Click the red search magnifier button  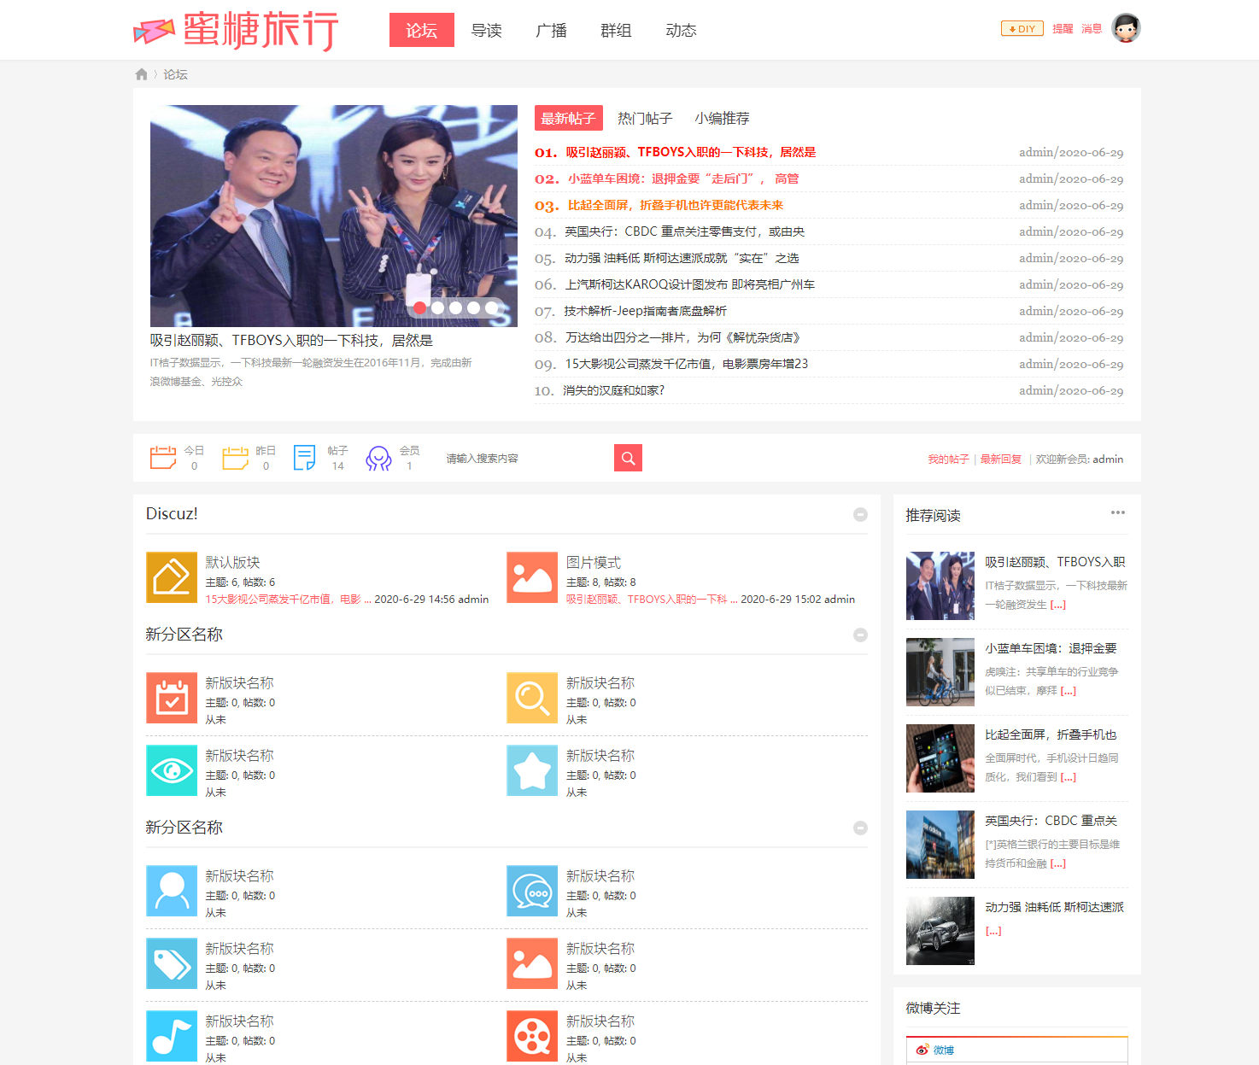click(628, 458)
